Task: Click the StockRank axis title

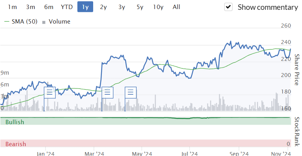Action: point(297,132)
